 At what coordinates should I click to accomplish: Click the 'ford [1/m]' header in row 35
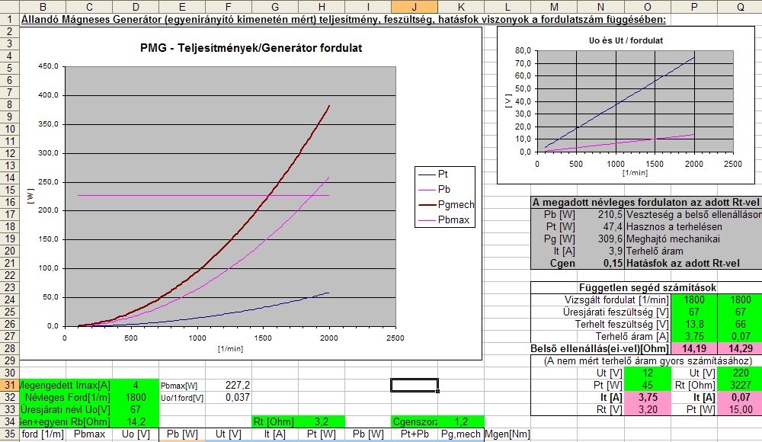tap(43, 434)
